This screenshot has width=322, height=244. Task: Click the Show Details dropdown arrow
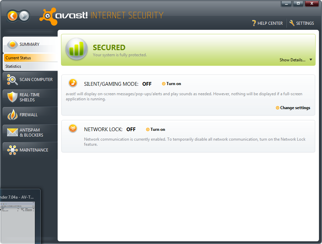click(311, 60)
